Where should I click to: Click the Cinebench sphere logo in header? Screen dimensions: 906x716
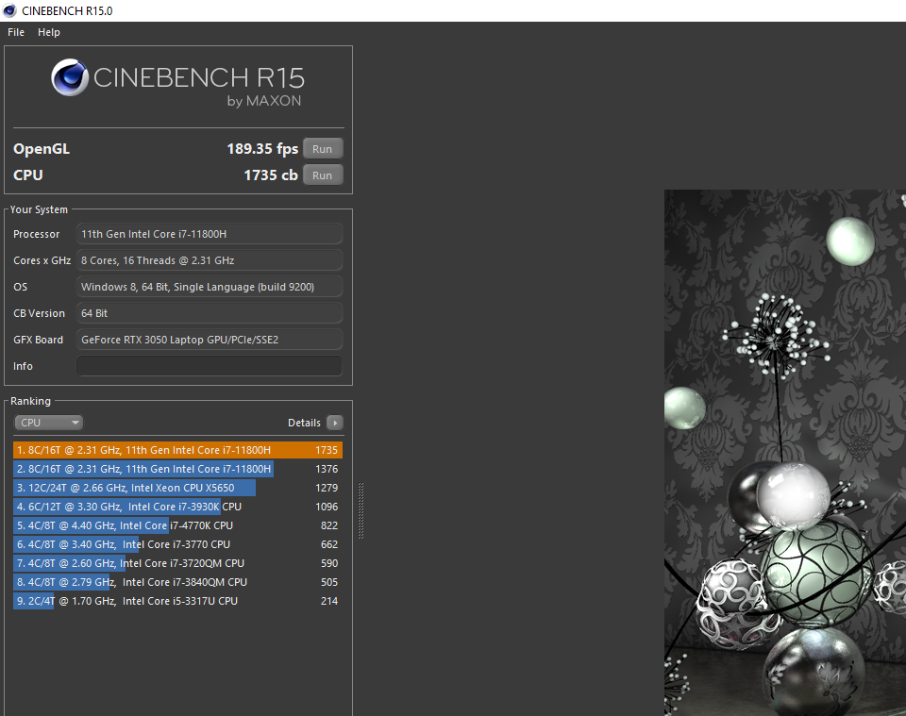pyautogui.click(x=70, y=77)
